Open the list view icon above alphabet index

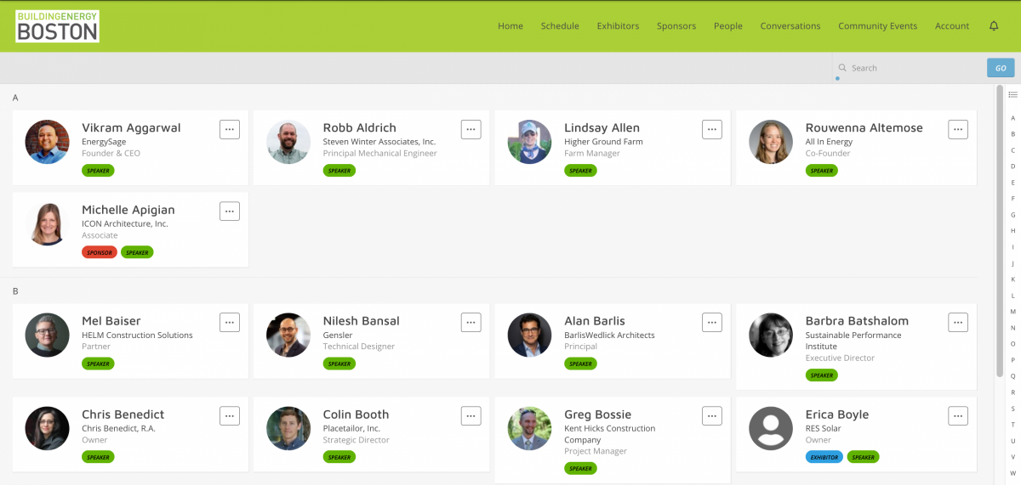point(1012,94)
